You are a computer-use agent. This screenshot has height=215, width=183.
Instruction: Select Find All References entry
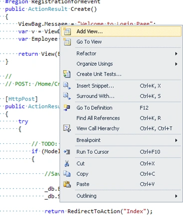tap(121, 118)
